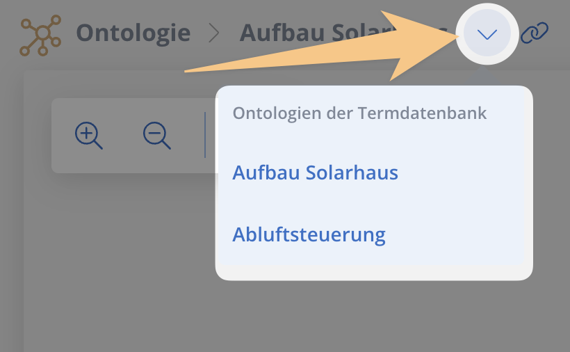Click the Ontologien der Termdatenbank header
The height and width of the screenshot is (352, 570).
(359, 113)
